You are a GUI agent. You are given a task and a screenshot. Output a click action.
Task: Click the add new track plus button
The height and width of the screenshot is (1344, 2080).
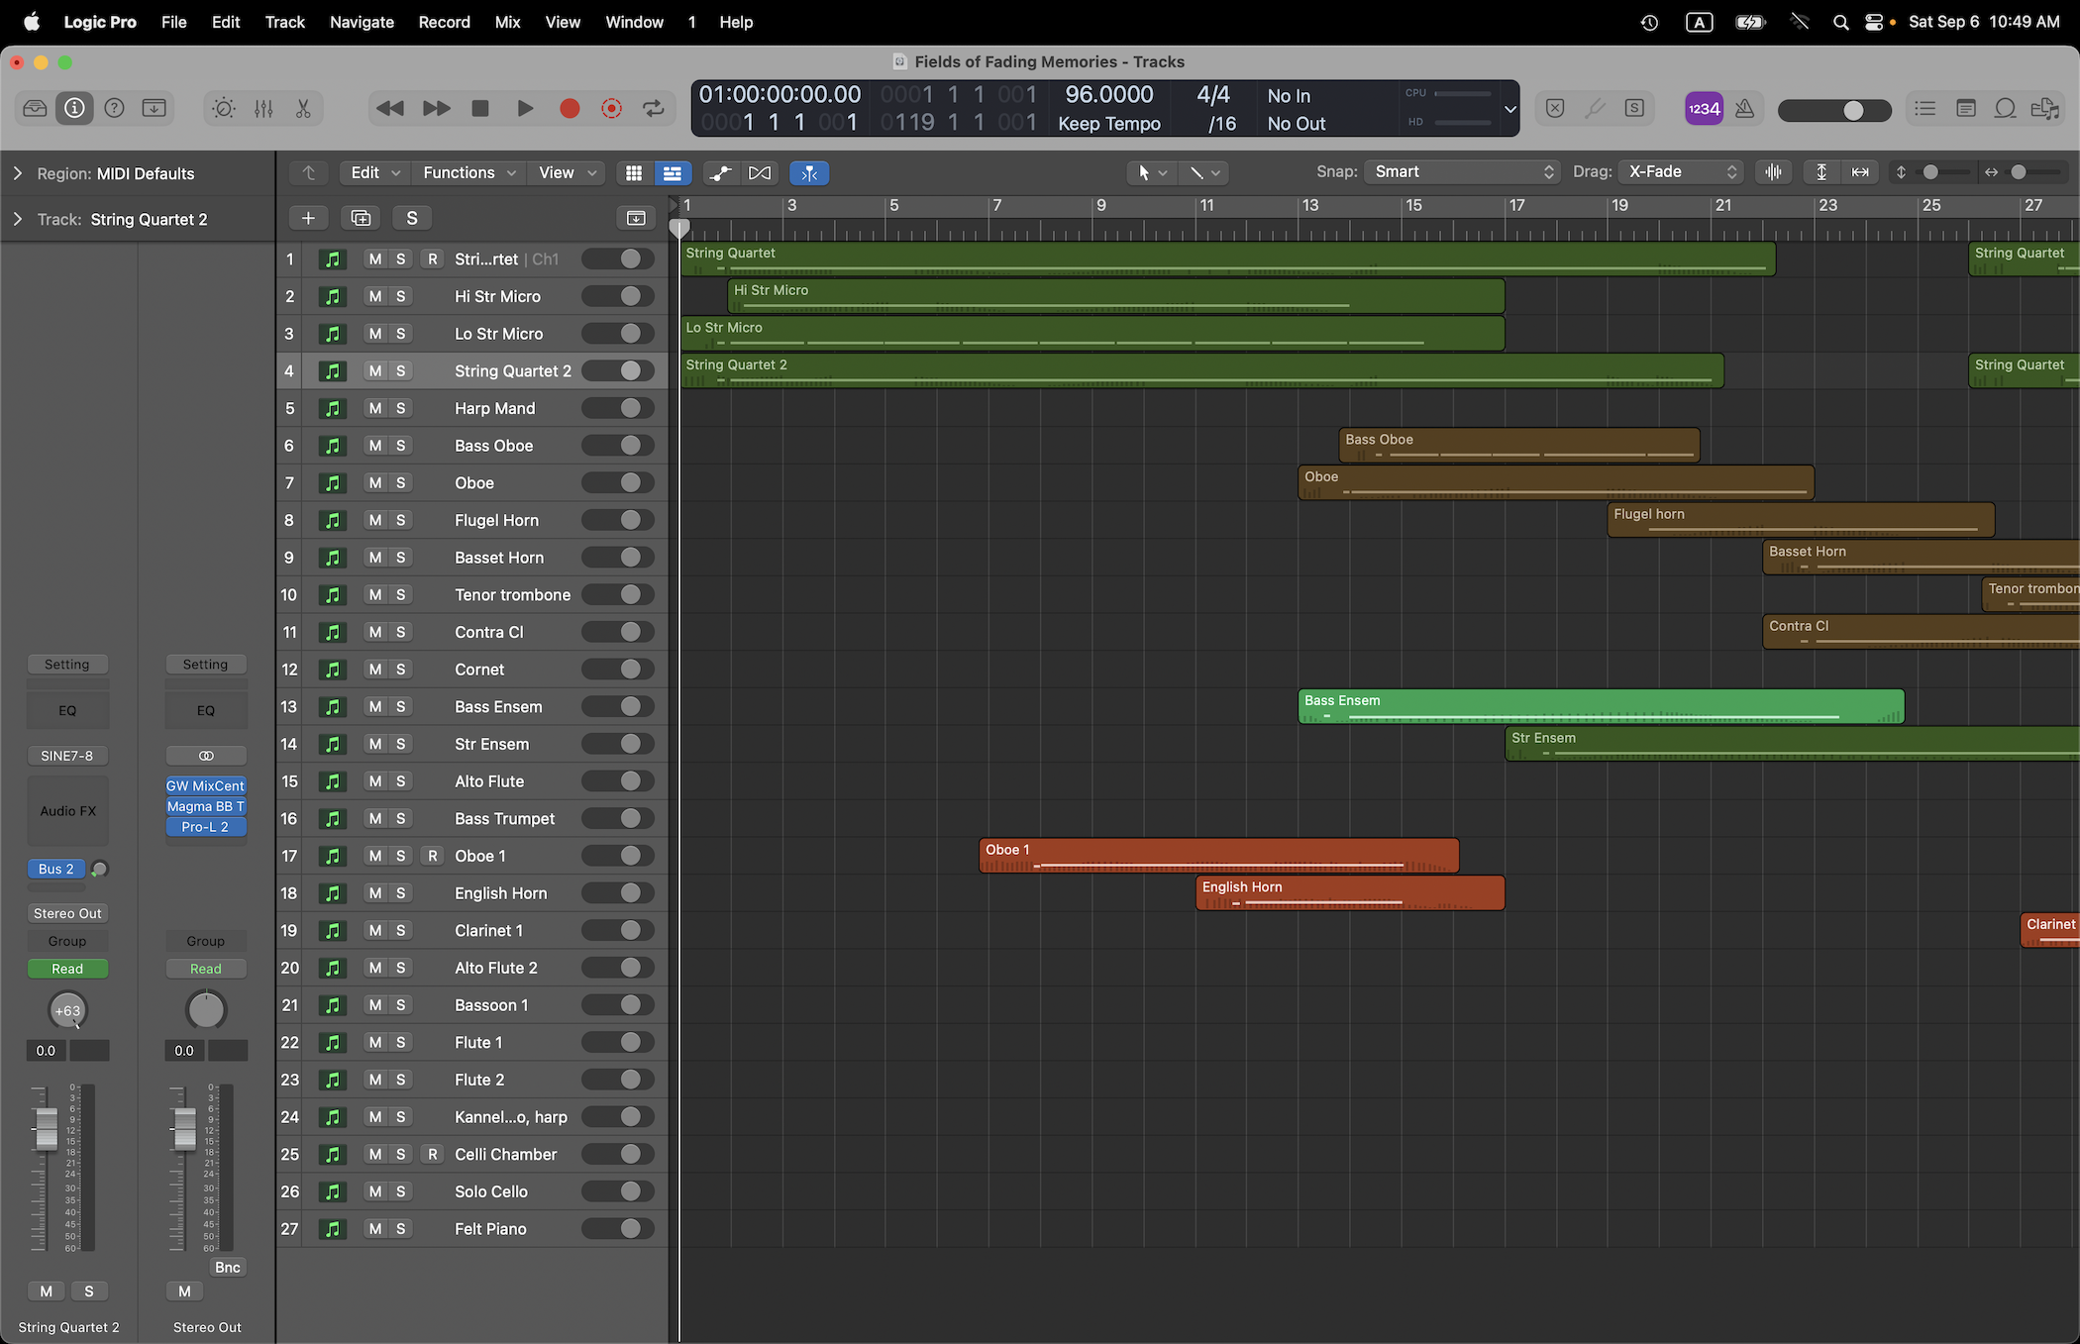[x=308, y=218]
